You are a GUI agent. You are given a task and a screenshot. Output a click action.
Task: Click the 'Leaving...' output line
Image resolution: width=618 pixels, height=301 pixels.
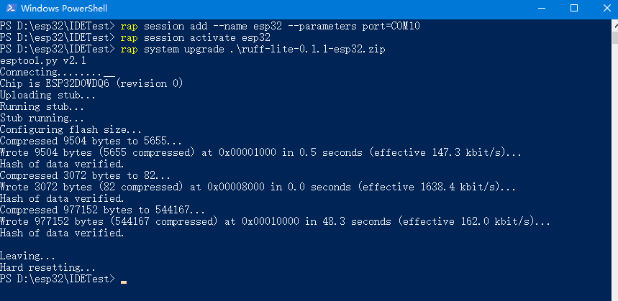(x=27, y=256)
